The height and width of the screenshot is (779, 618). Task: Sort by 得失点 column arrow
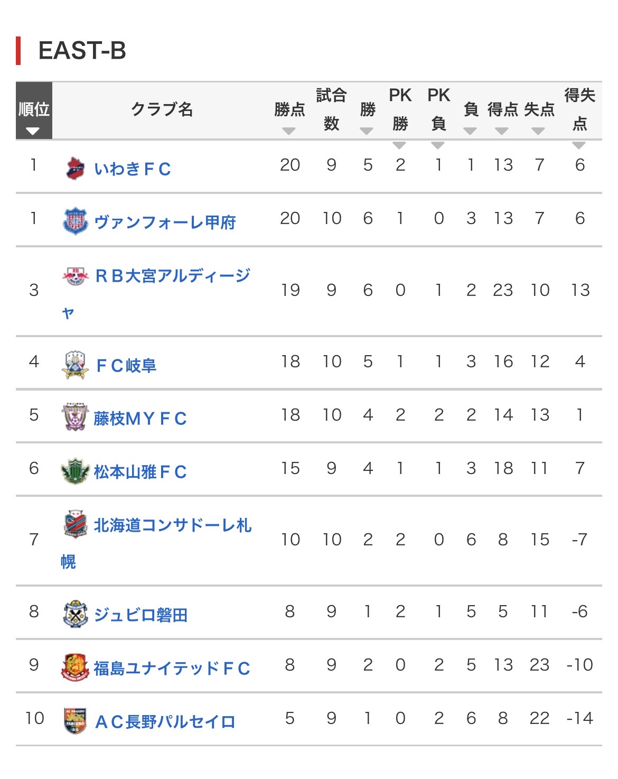[x=579, y=145]
